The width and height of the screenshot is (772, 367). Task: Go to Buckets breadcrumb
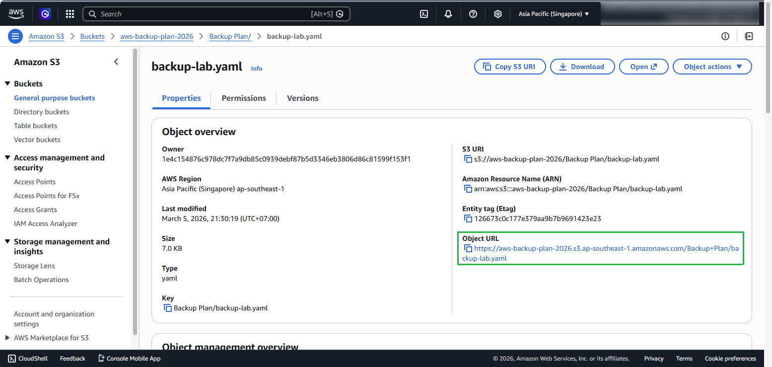click(92, 36)
